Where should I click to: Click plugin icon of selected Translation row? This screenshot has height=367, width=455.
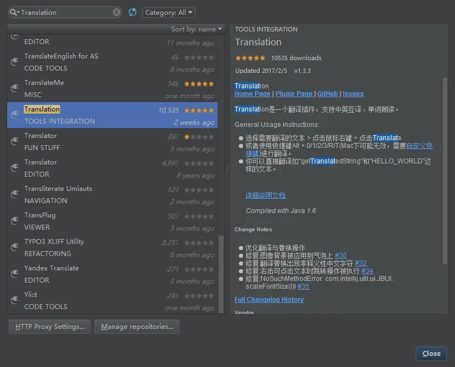coord(14,115)
